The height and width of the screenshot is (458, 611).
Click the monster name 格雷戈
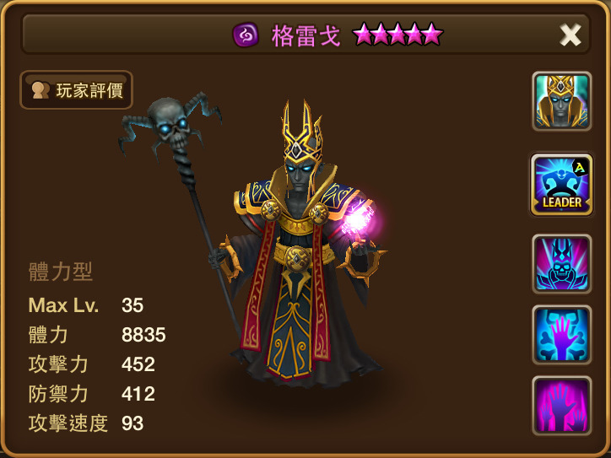(305, 35)
